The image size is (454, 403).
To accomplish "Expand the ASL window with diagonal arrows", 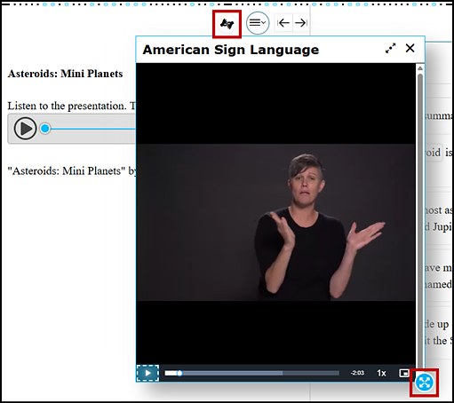I will [391, 48].
